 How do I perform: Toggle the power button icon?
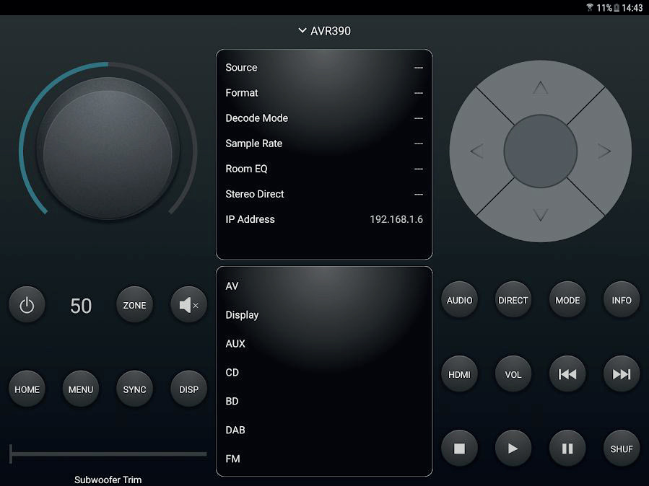point(27,305)
